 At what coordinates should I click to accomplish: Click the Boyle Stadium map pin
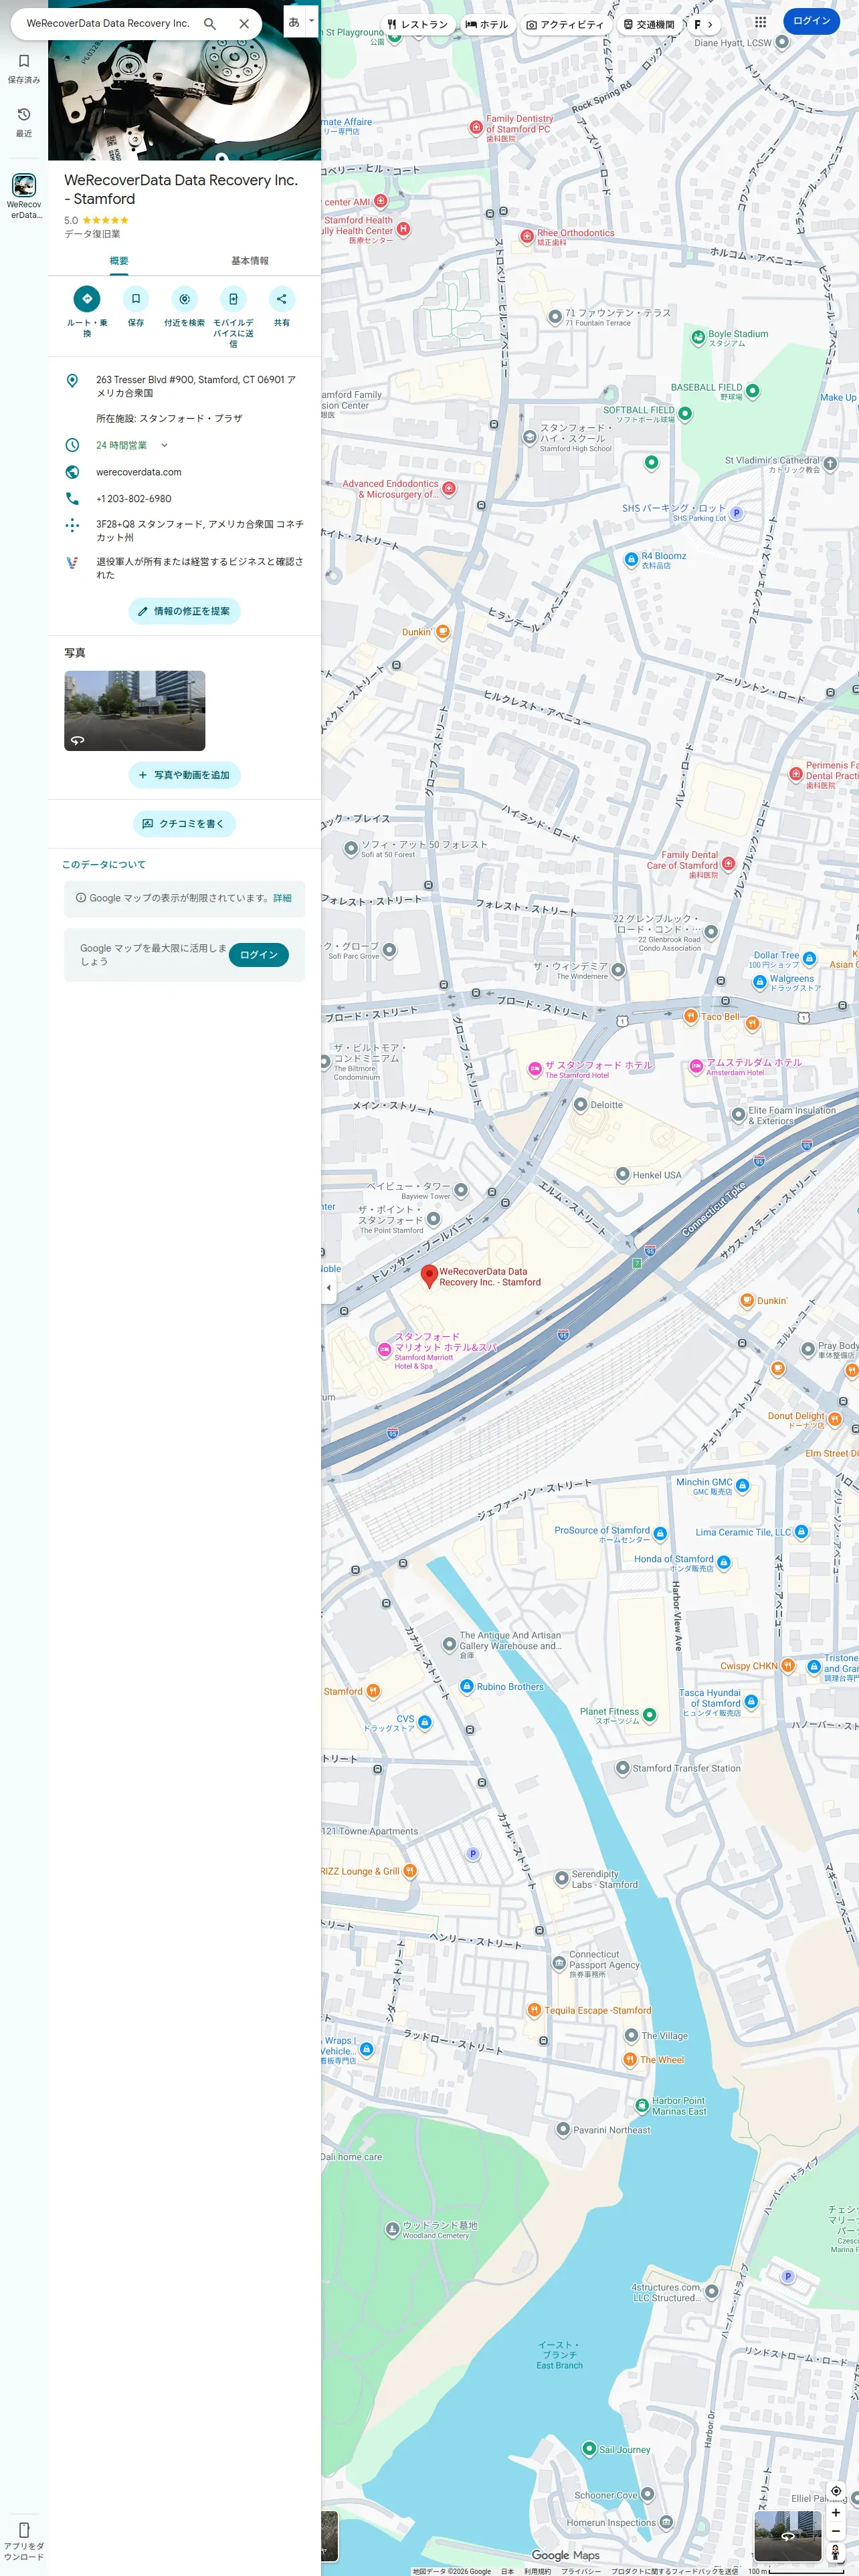pos(698,338)
